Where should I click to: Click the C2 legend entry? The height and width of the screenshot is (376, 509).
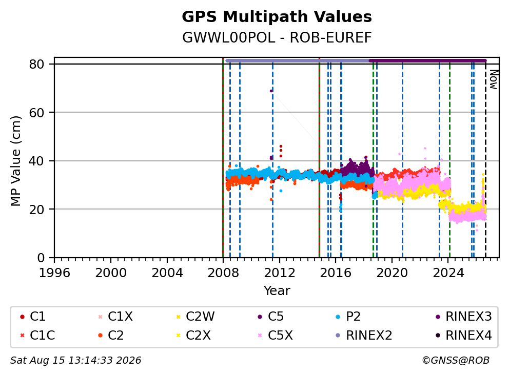coord(111,335)
